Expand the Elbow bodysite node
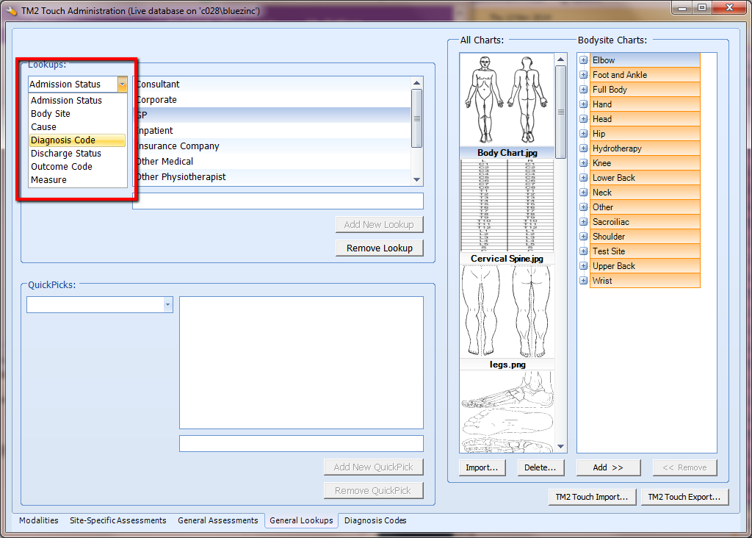 tap(583, 60)
